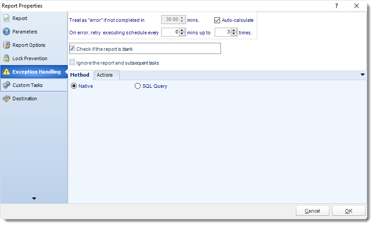Select the Native radio button
This screenshot has width=374, height=226.
point(74,86)
